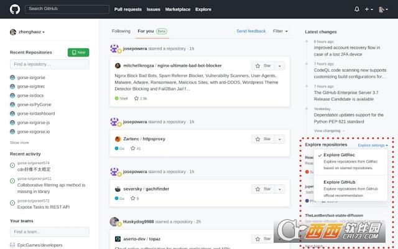Open the Filter dropdown
The height and width of the screenshot is (249, 398).
coord(280,31)
